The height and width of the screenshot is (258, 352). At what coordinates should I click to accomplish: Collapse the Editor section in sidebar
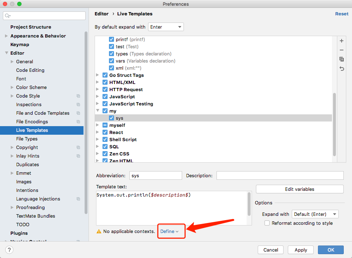click(6, 53)
